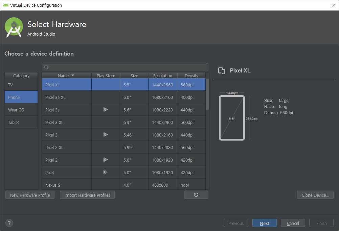Click the 5.99" size cell
The height and width of the screenshot is (231, 339).
click(134, 147)
